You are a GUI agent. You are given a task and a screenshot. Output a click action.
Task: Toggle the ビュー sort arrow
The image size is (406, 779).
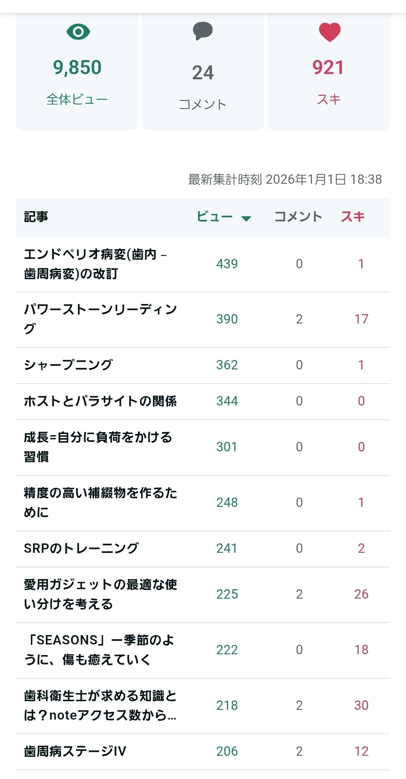(x=246, y=218)
